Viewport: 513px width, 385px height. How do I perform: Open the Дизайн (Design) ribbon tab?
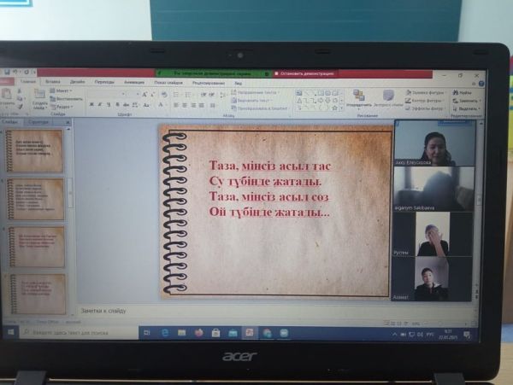[x=77, y=82]
